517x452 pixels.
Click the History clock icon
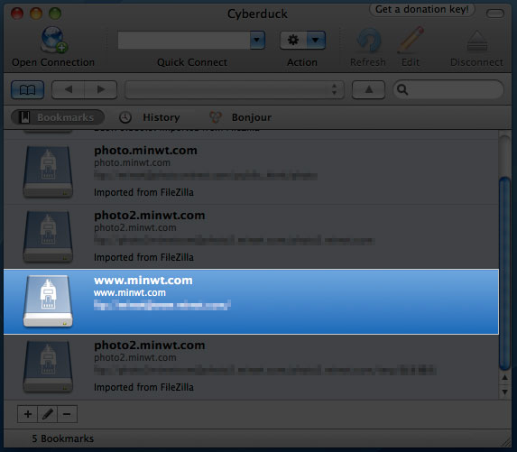click(x=125, y=117)
